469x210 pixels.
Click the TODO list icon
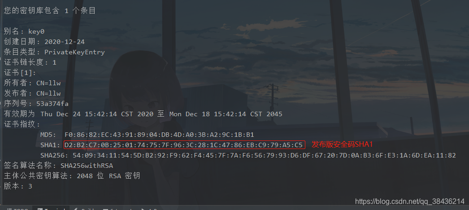(9, 209)
